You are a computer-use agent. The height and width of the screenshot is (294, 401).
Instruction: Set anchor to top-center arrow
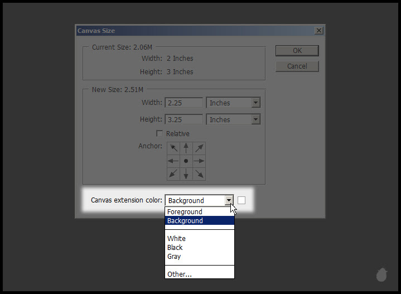click(x=186, y=148)
